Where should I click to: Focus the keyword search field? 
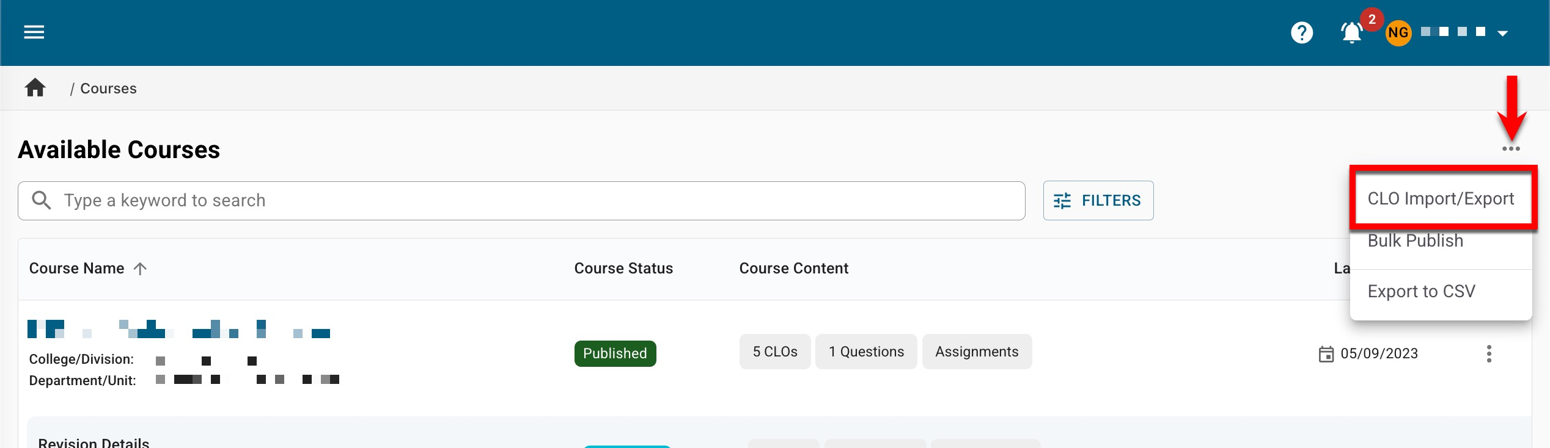pos(538,200)
